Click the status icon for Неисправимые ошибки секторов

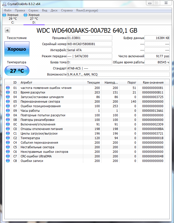click(8, 152)
